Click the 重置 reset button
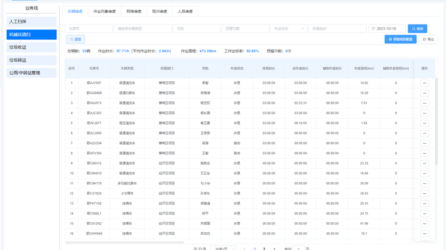 click(x=75, y=39)
